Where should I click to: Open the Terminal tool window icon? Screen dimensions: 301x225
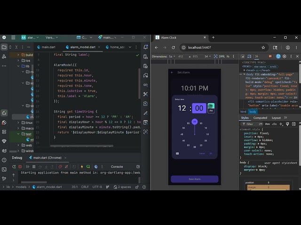(4, 169)
